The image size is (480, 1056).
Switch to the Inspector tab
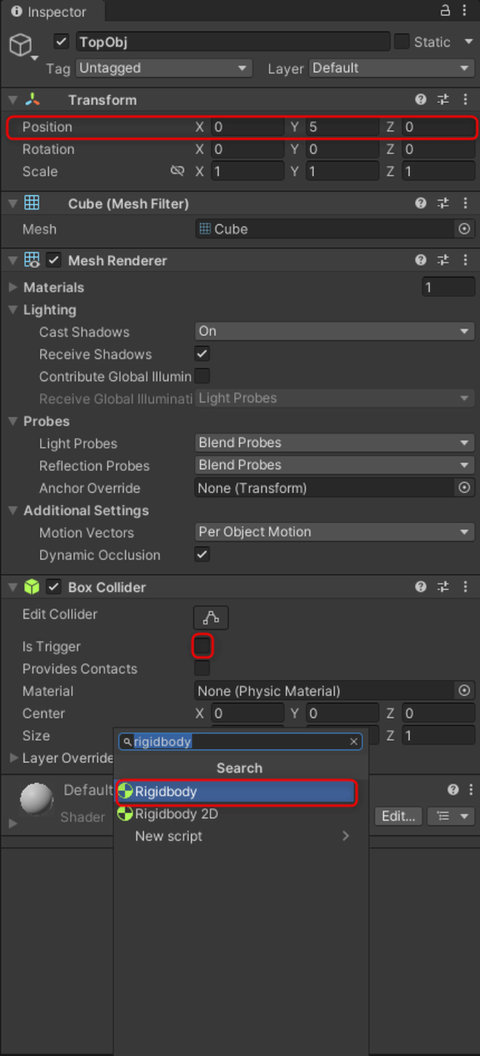coord(47,12)
